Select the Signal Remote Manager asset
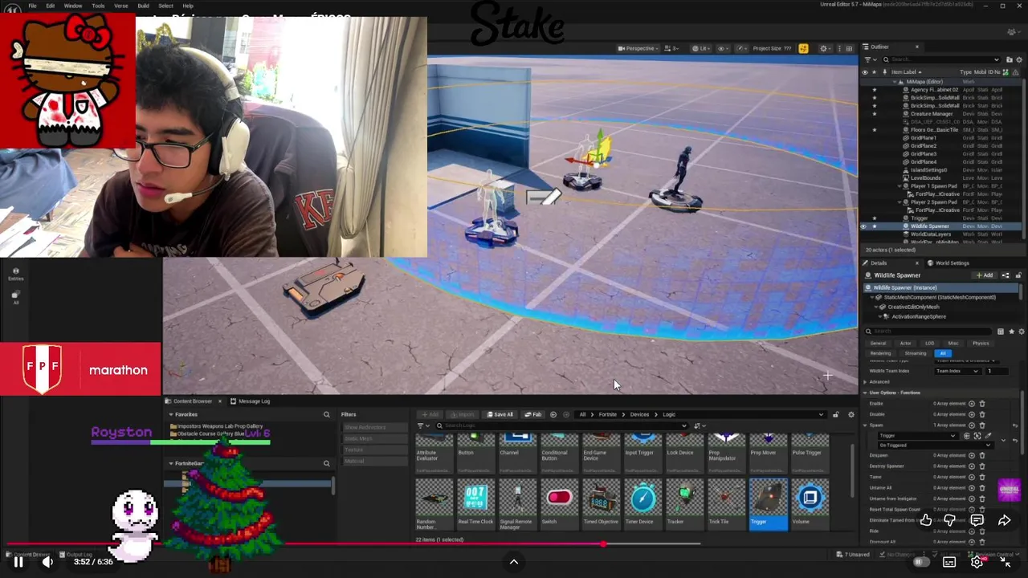This screenshot has height=578, width=1028. [517, 503]
